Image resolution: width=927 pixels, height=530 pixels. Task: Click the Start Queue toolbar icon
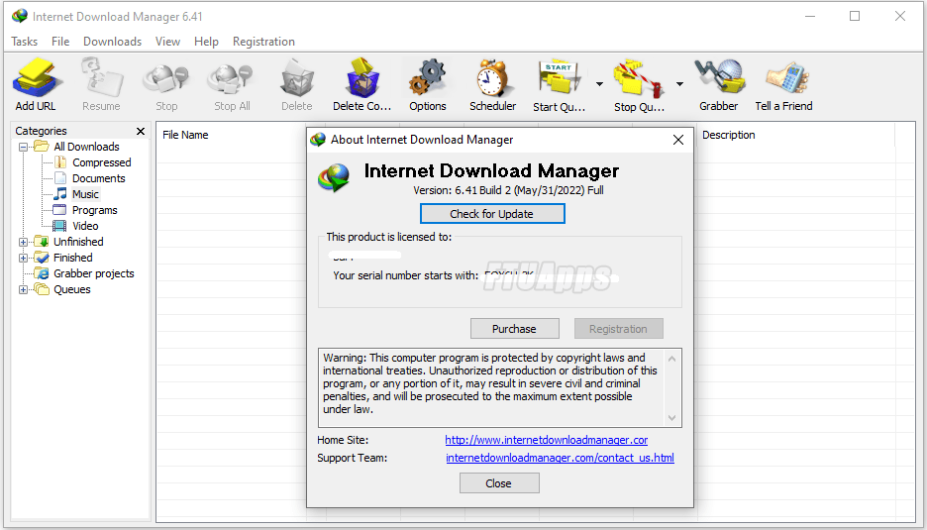click(559, 79)
